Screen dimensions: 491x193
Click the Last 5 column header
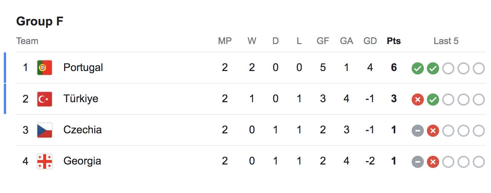coord(446,41)
